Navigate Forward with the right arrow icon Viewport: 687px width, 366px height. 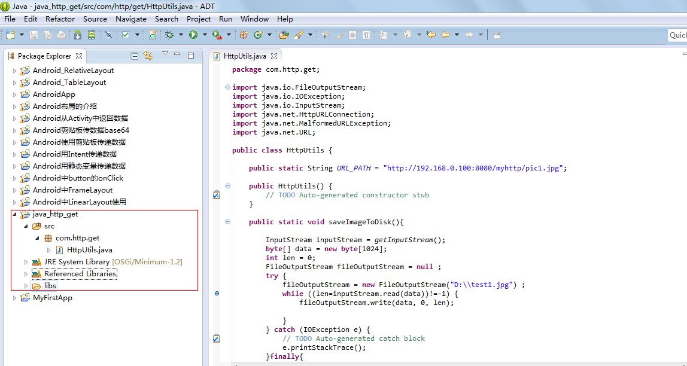[469, 35]
